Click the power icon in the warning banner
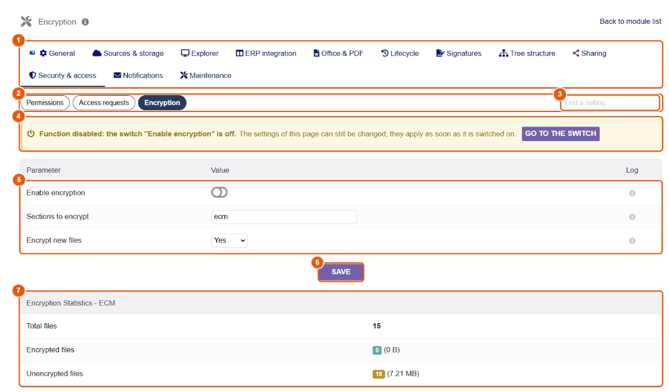Screen dimensions: 669x392 (x=31, y=134)
